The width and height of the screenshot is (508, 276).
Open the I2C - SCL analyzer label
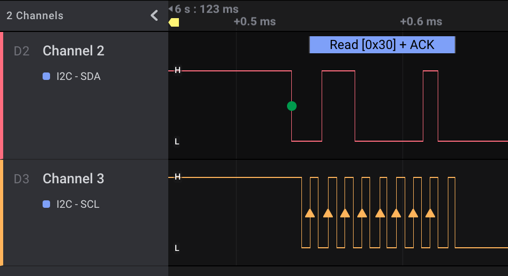click(x=78, y=204)
